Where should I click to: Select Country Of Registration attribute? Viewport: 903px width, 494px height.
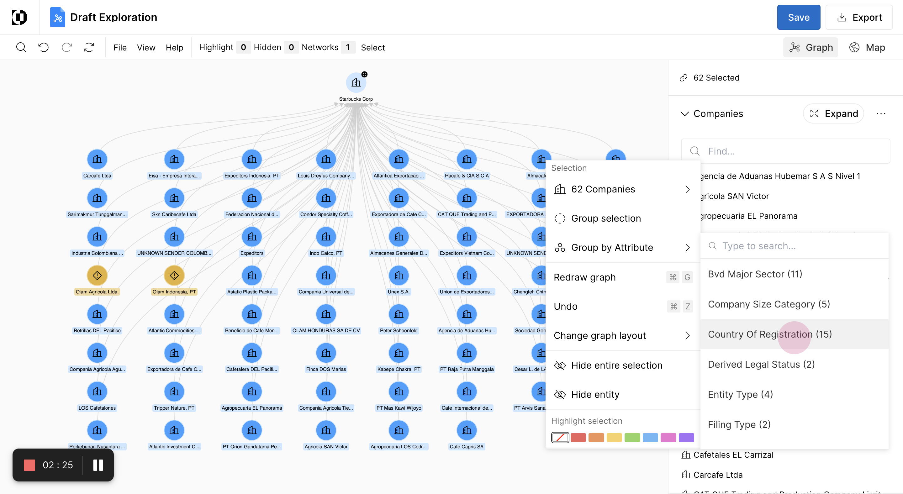click(x=769, y=334)
